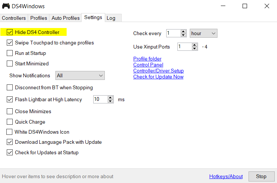Click the ms unit label

click(x=121, y=100)
